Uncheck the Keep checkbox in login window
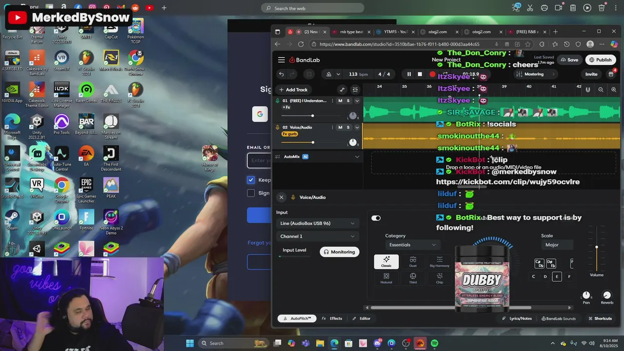 coord(251,180)
